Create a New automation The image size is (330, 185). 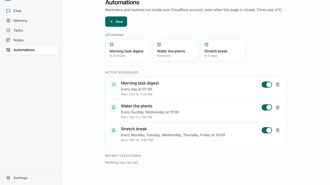click(x=116, y=22)
